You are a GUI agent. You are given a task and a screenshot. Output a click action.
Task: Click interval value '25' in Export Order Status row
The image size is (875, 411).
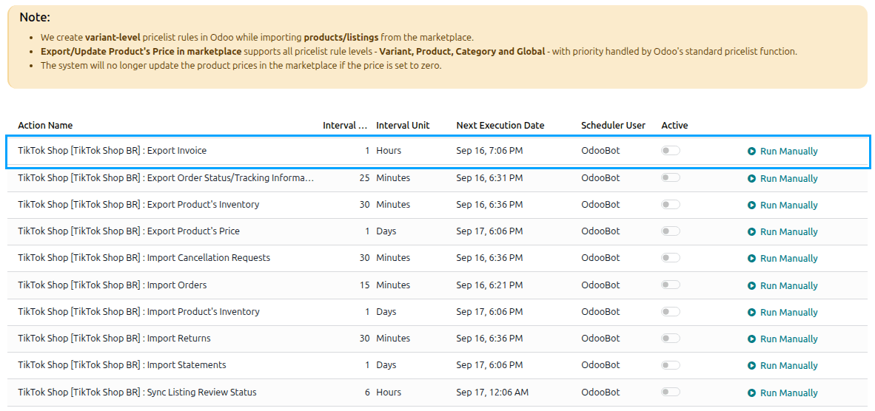[364, 178]
